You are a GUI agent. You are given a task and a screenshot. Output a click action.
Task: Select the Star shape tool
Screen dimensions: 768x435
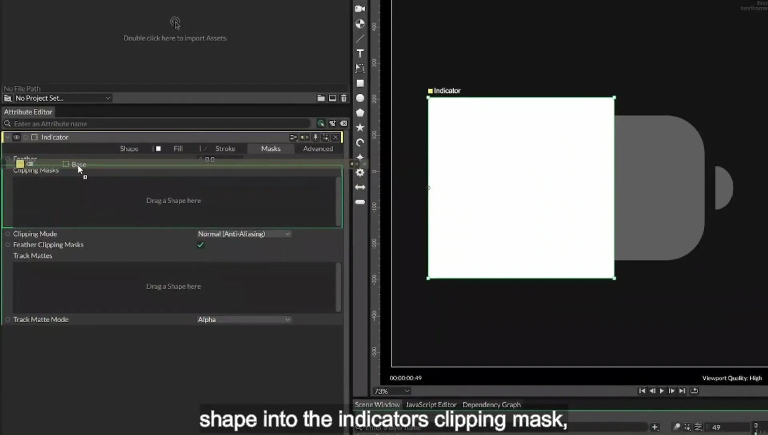click(360, 128)
